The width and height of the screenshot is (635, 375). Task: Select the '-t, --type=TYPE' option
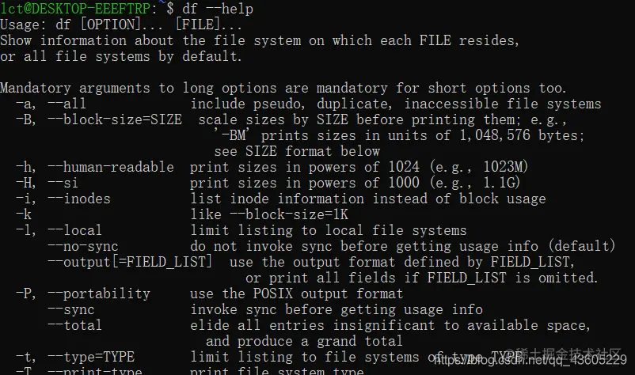tap(75, 357)
